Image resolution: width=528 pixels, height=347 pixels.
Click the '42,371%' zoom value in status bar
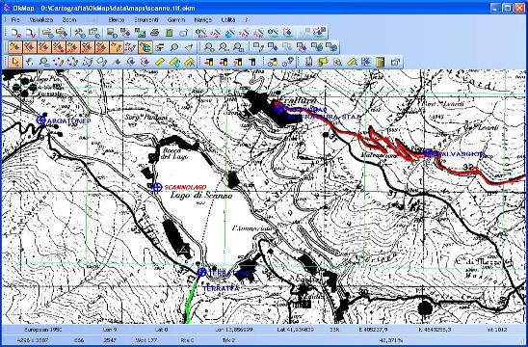390,340
